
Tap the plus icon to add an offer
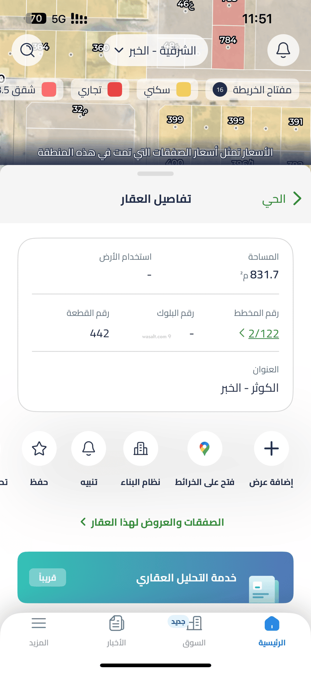coord(271,449)
